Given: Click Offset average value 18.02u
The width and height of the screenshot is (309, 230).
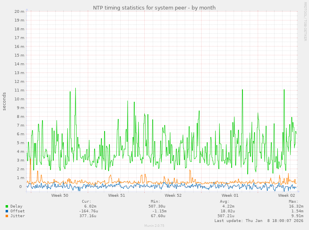Looking at the screenshot, I should pyautogui.click(x=227, y=211).
